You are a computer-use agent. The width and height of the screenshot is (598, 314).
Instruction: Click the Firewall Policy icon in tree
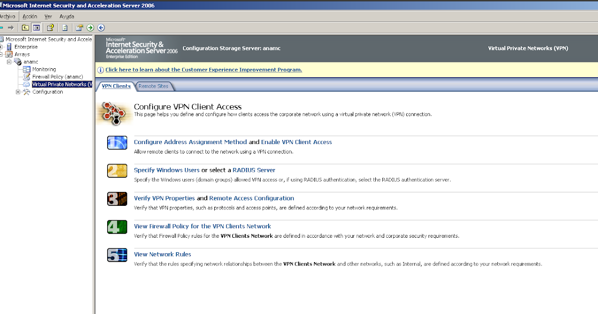(x=27, y=77)
